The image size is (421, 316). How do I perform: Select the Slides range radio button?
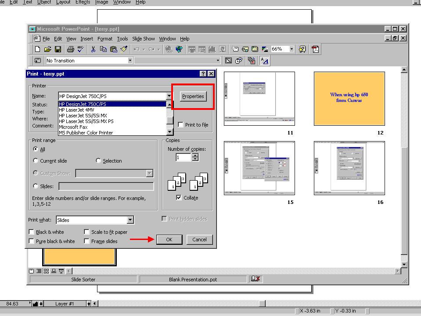click(x=36, y=186)
